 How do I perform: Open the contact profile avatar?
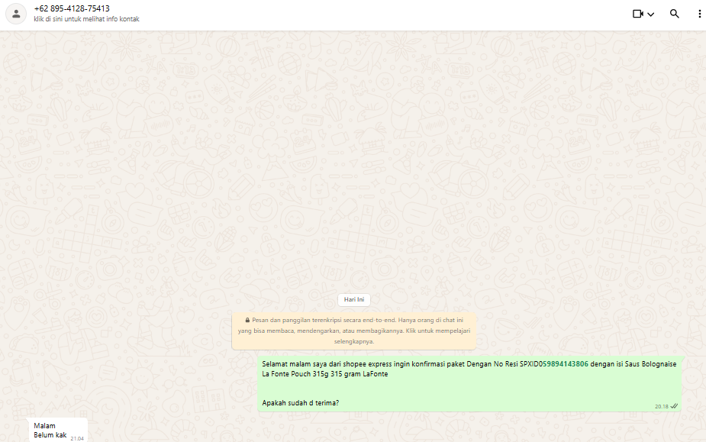pyautogui.click(x=16, y=14)
